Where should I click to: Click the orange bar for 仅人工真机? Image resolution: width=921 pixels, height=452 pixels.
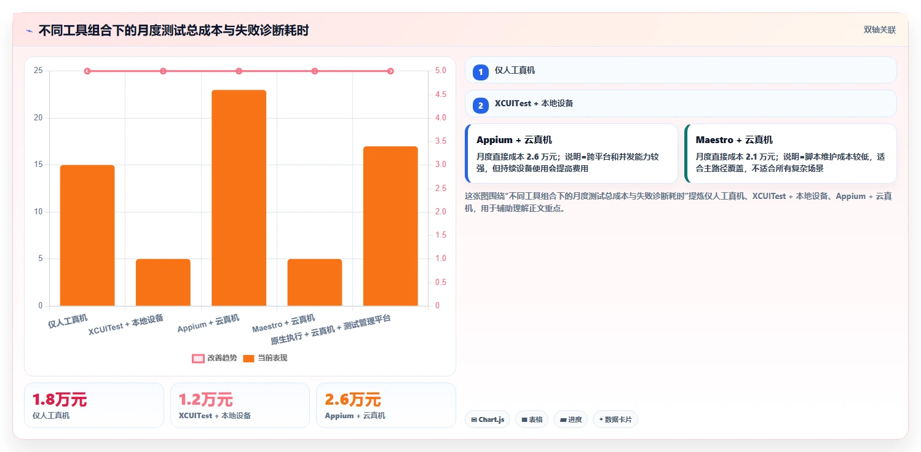87,235
